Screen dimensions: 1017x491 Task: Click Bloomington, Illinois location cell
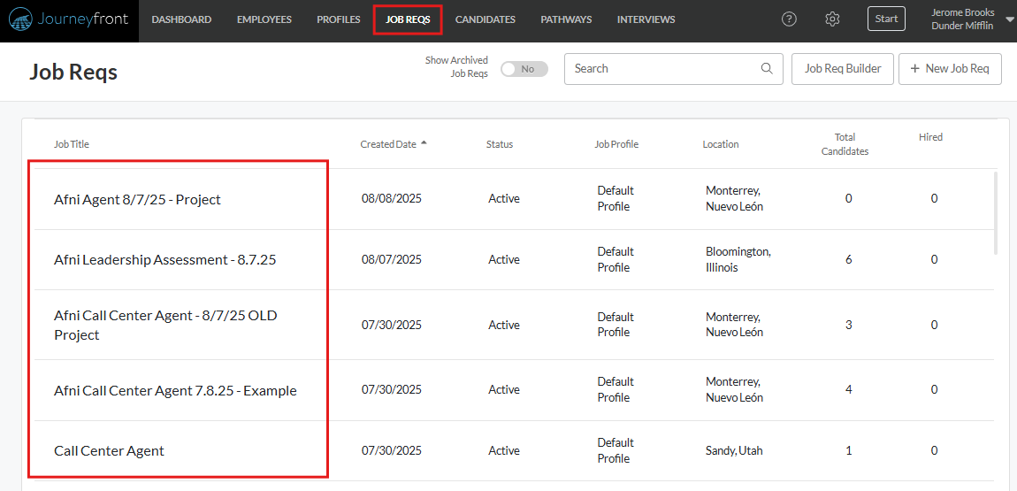pos(738,259)
